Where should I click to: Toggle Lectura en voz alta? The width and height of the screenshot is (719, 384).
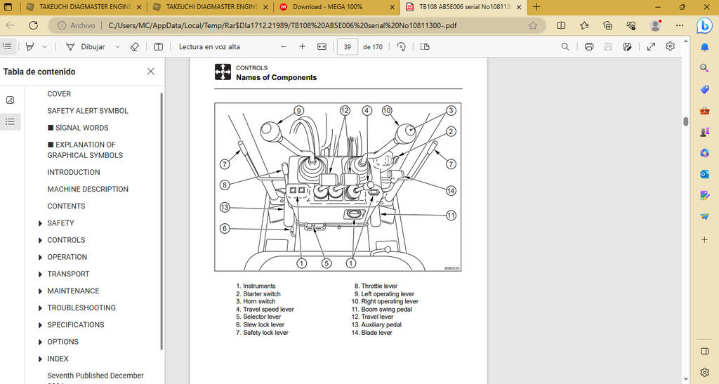point(209,47)
